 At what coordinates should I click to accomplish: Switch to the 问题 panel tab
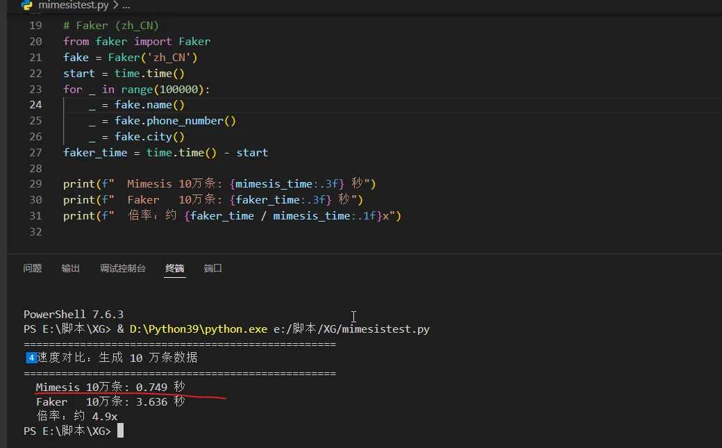coord(32,268)
